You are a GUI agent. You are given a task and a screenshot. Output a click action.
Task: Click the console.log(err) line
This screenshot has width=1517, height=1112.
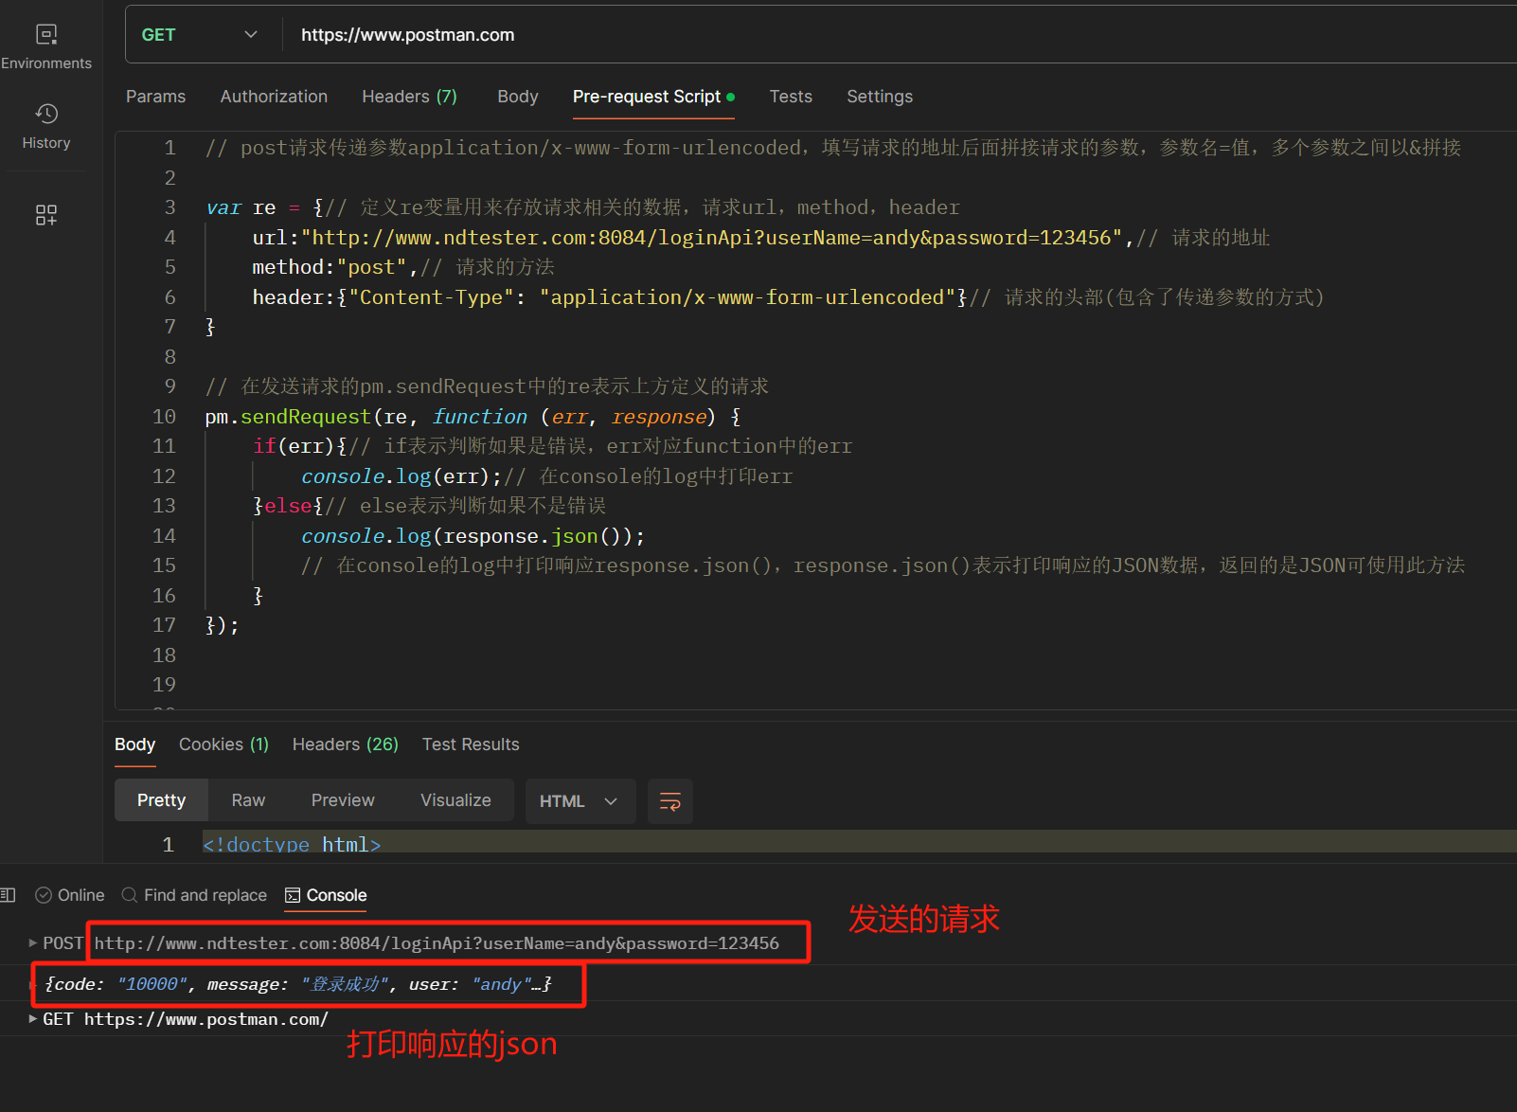point(547,476)
